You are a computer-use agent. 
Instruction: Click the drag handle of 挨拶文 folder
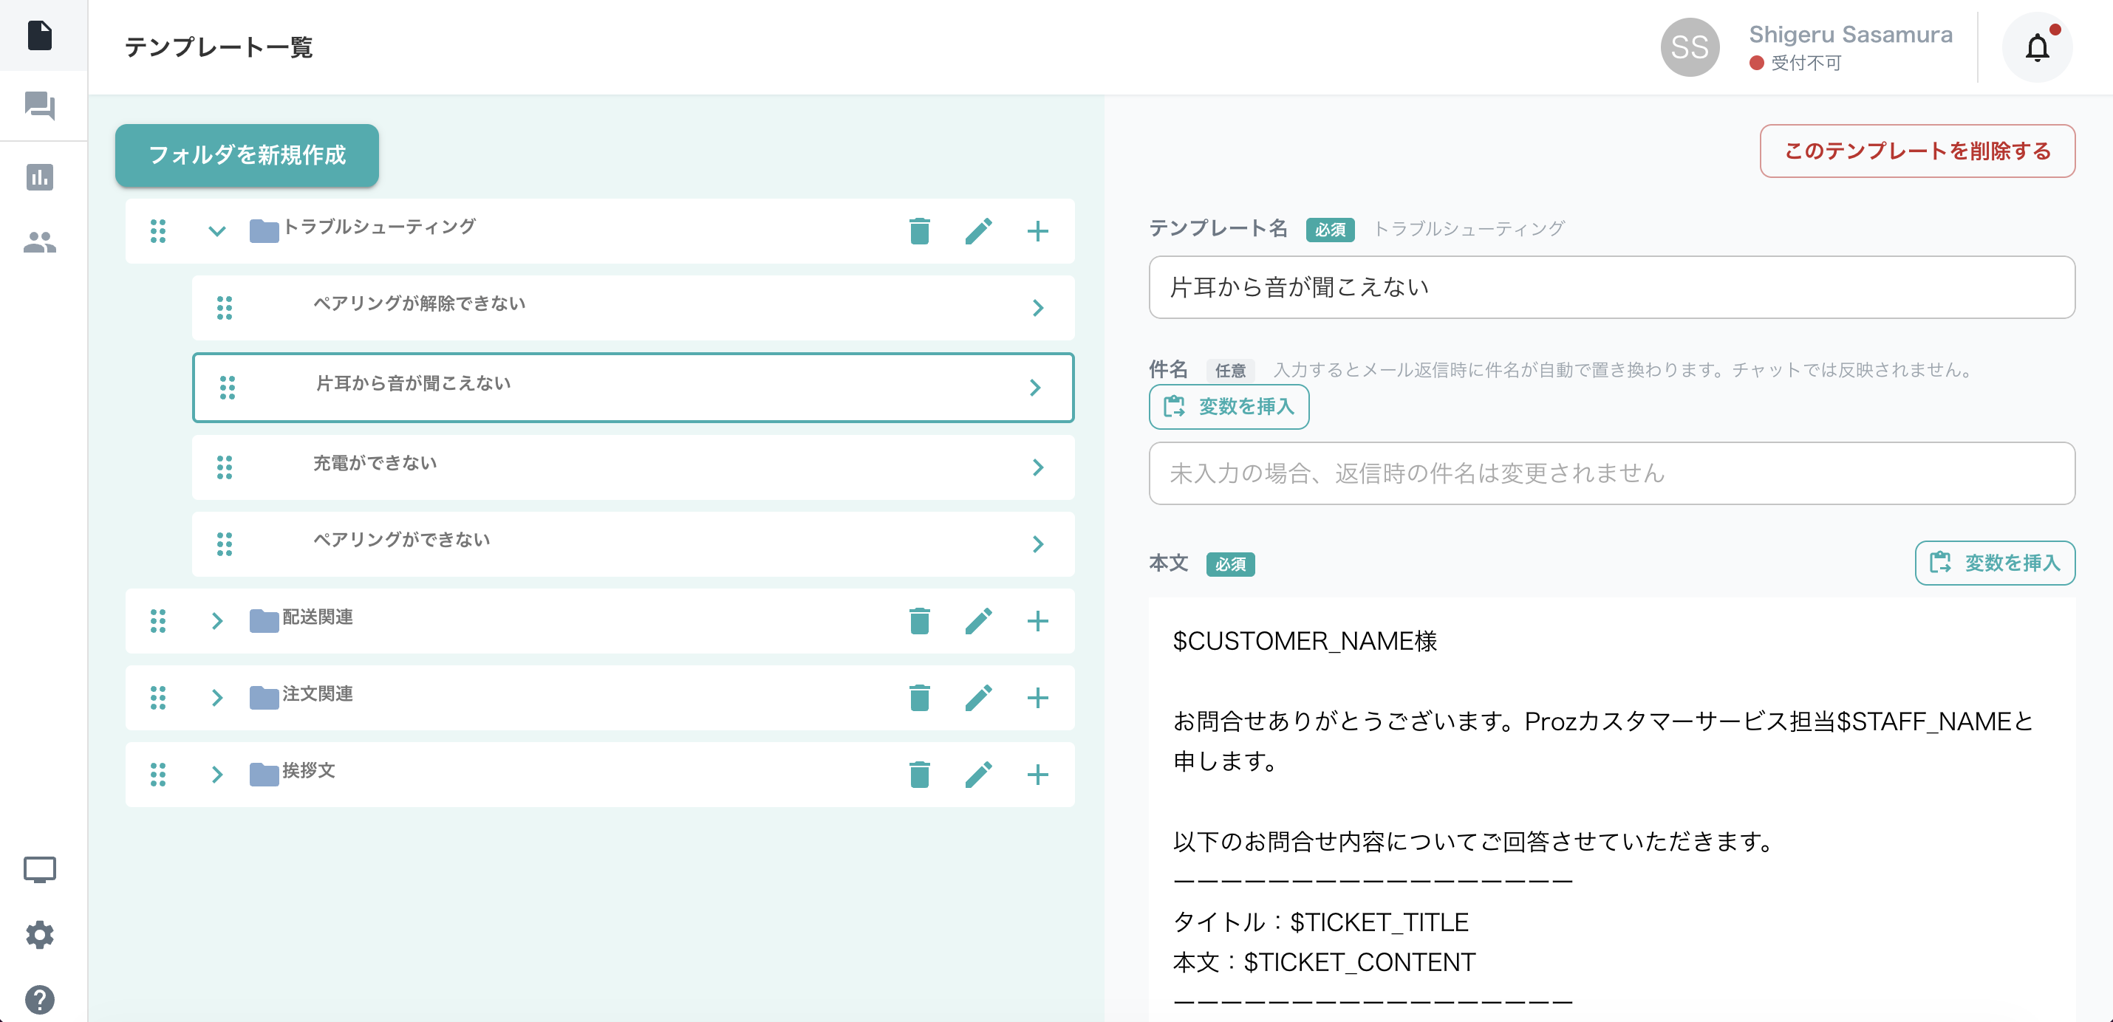point(157,775)
